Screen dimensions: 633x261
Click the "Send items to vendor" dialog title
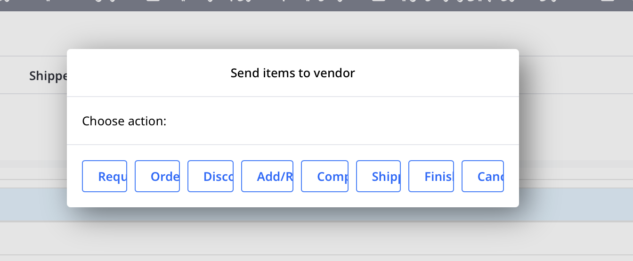[292, 73]
